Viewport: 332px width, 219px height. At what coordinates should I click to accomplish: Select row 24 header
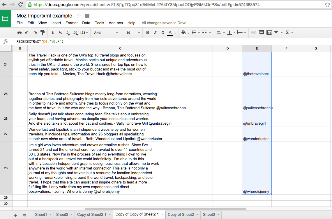6,64
